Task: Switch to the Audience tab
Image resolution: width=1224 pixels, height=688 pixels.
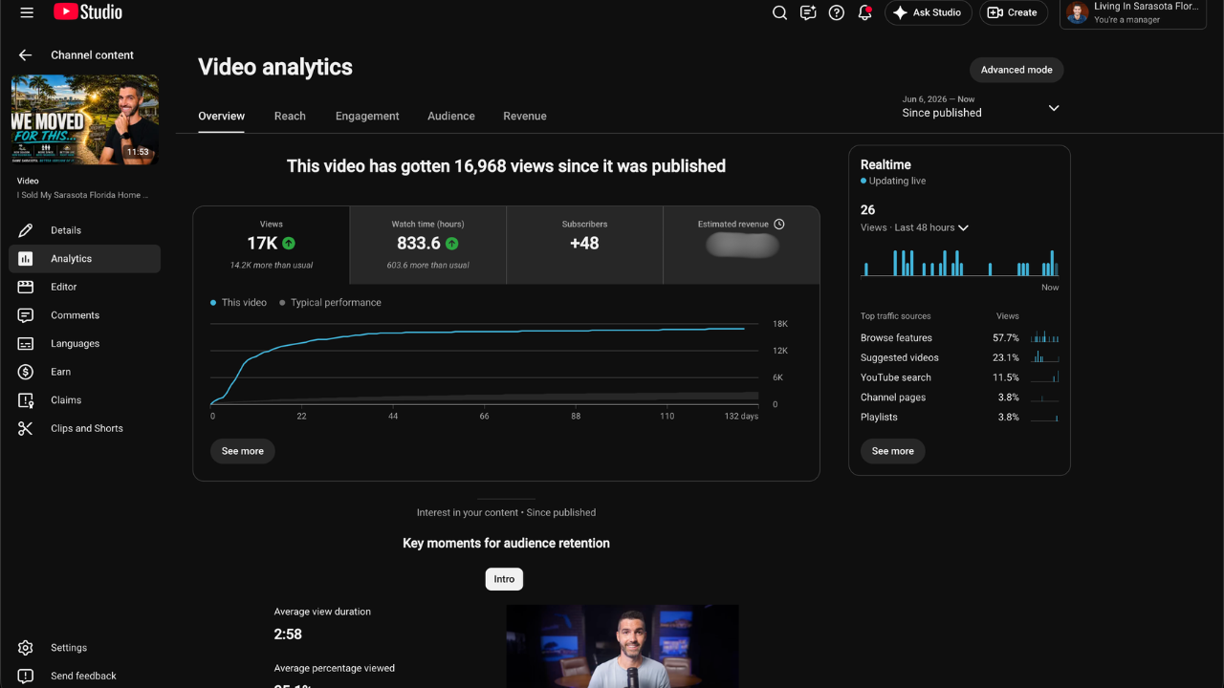Action: click(x=451, y=116)
